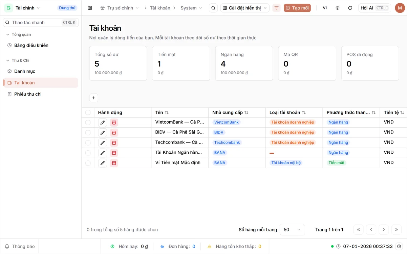Sort by the Loại tài khoản column

coord(287,112)
